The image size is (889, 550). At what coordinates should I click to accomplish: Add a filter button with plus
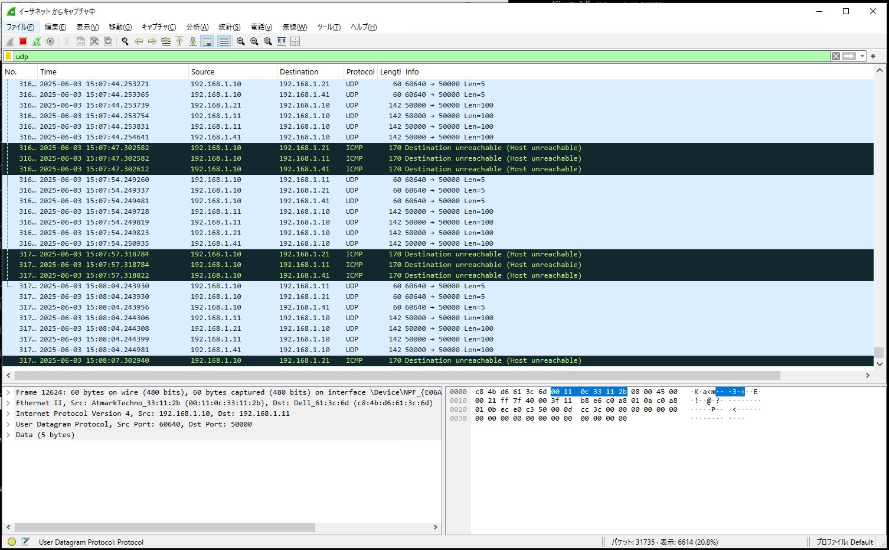pos(873,56)
